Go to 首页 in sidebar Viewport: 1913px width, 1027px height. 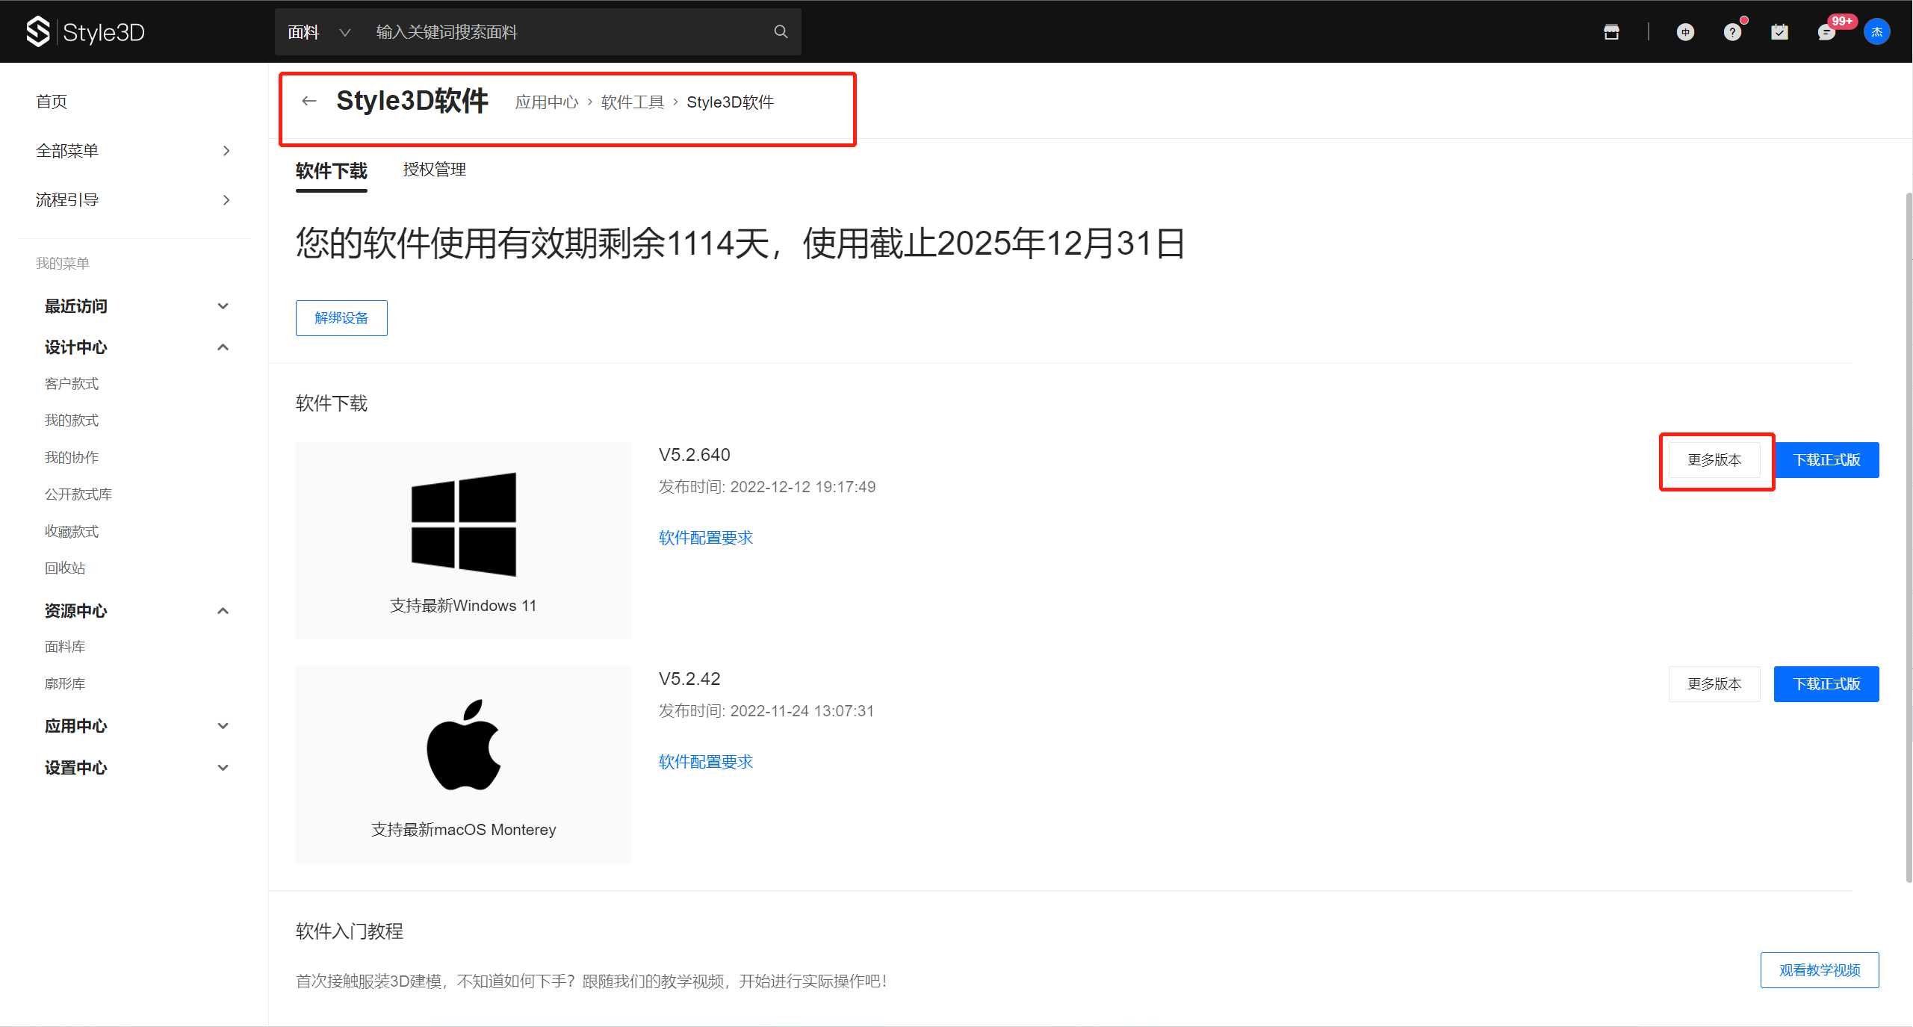click(x=52, y=102)
